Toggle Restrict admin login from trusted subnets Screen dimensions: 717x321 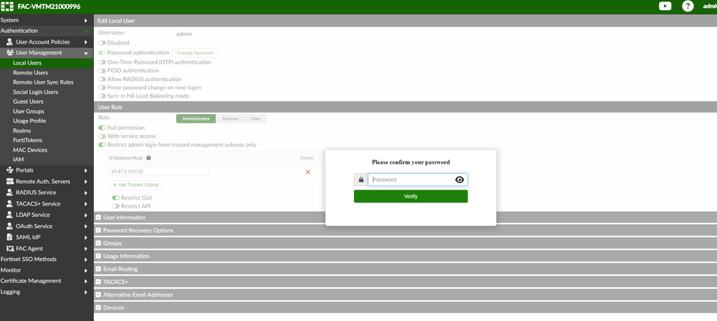102,145
